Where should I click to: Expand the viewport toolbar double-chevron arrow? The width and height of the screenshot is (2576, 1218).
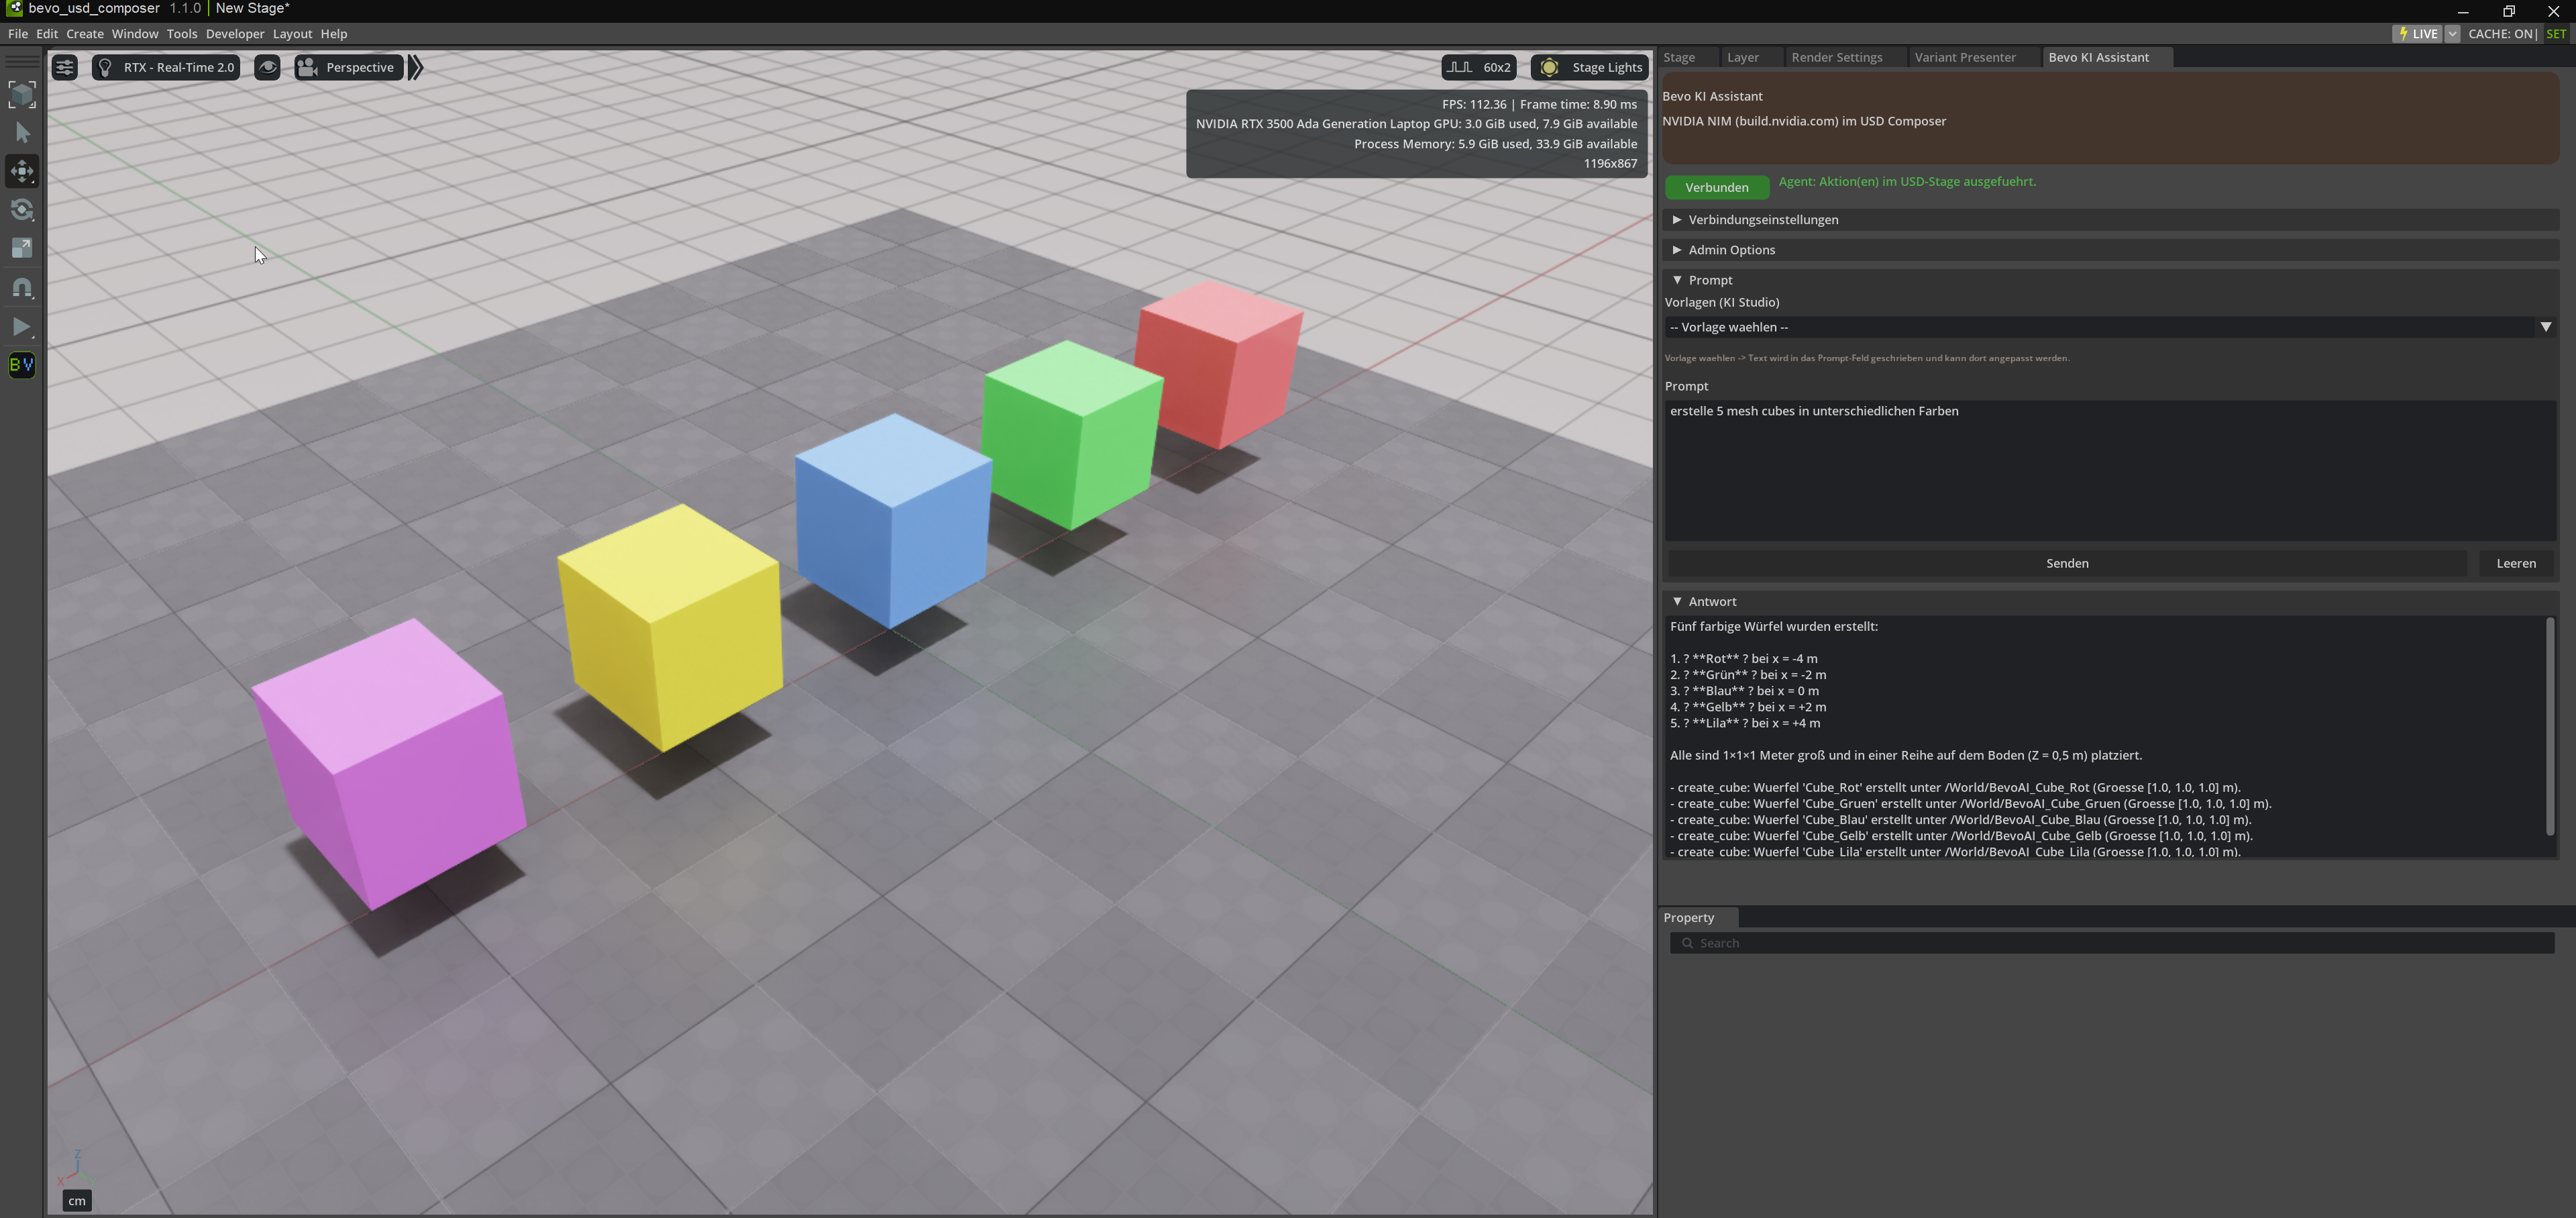click(416, 67)
